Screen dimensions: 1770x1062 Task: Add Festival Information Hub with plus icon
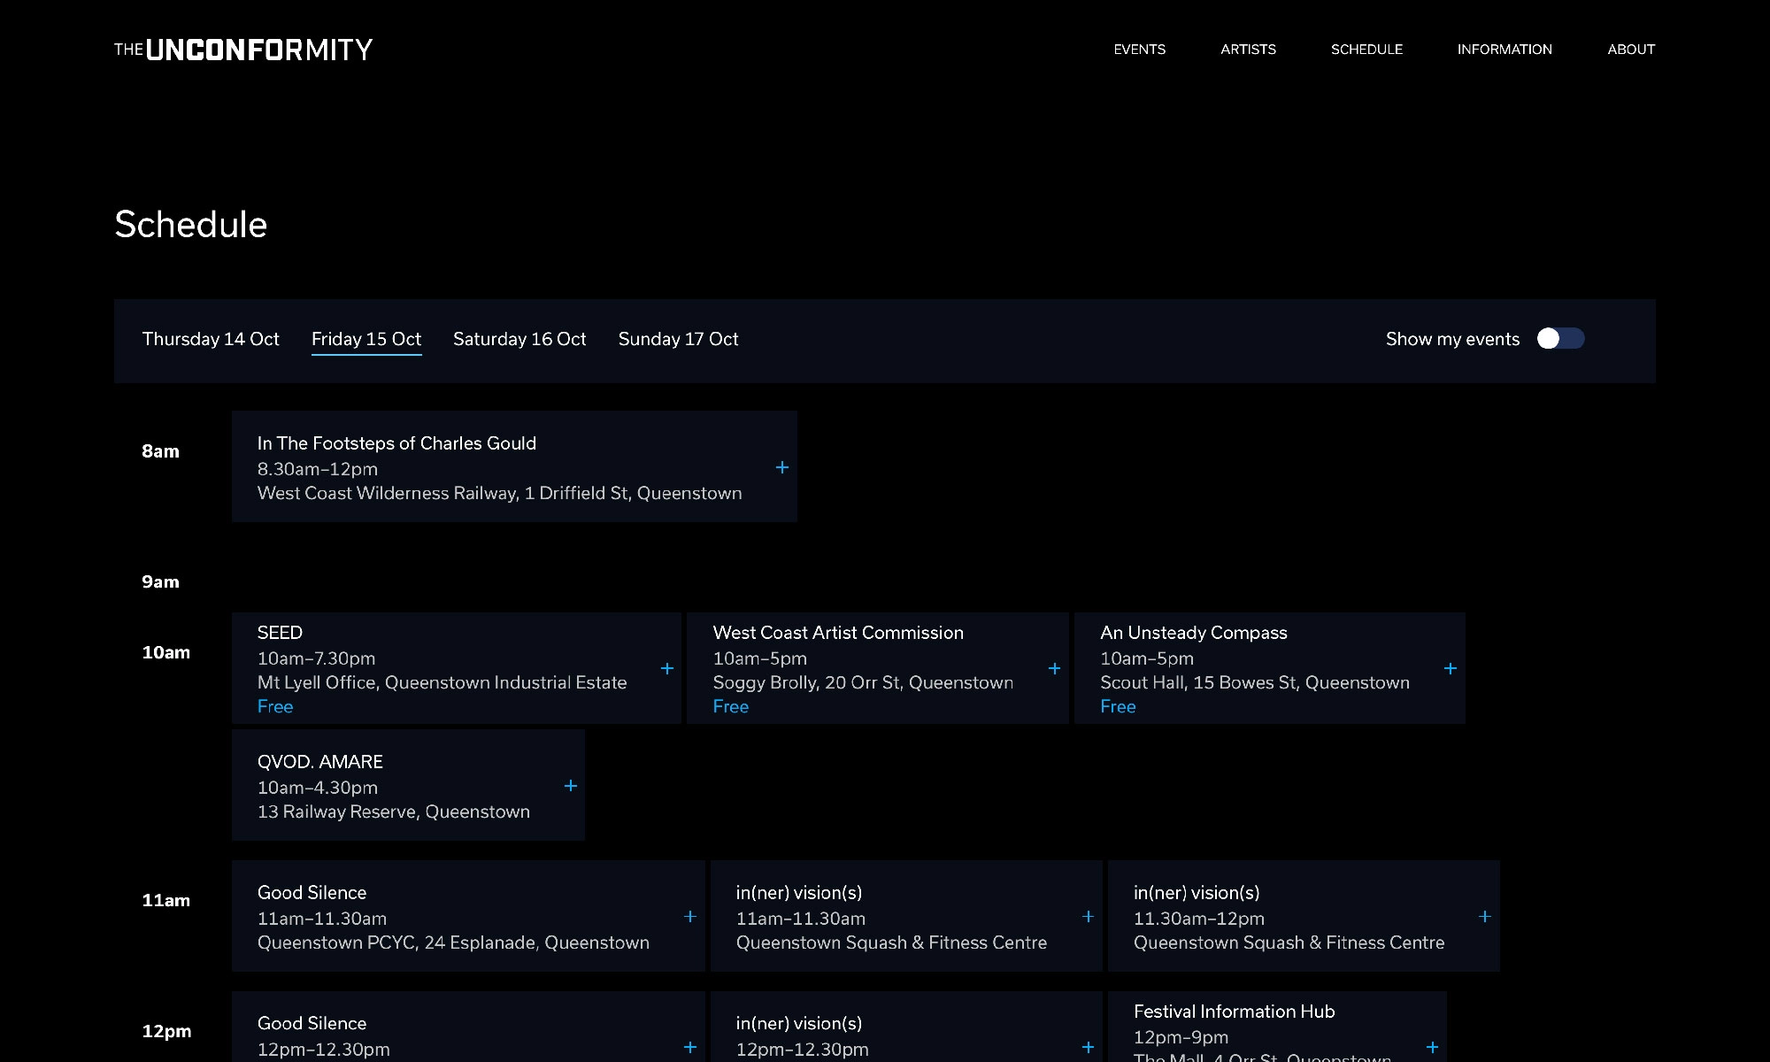pyautogui.click(x=1432, y=1048)
